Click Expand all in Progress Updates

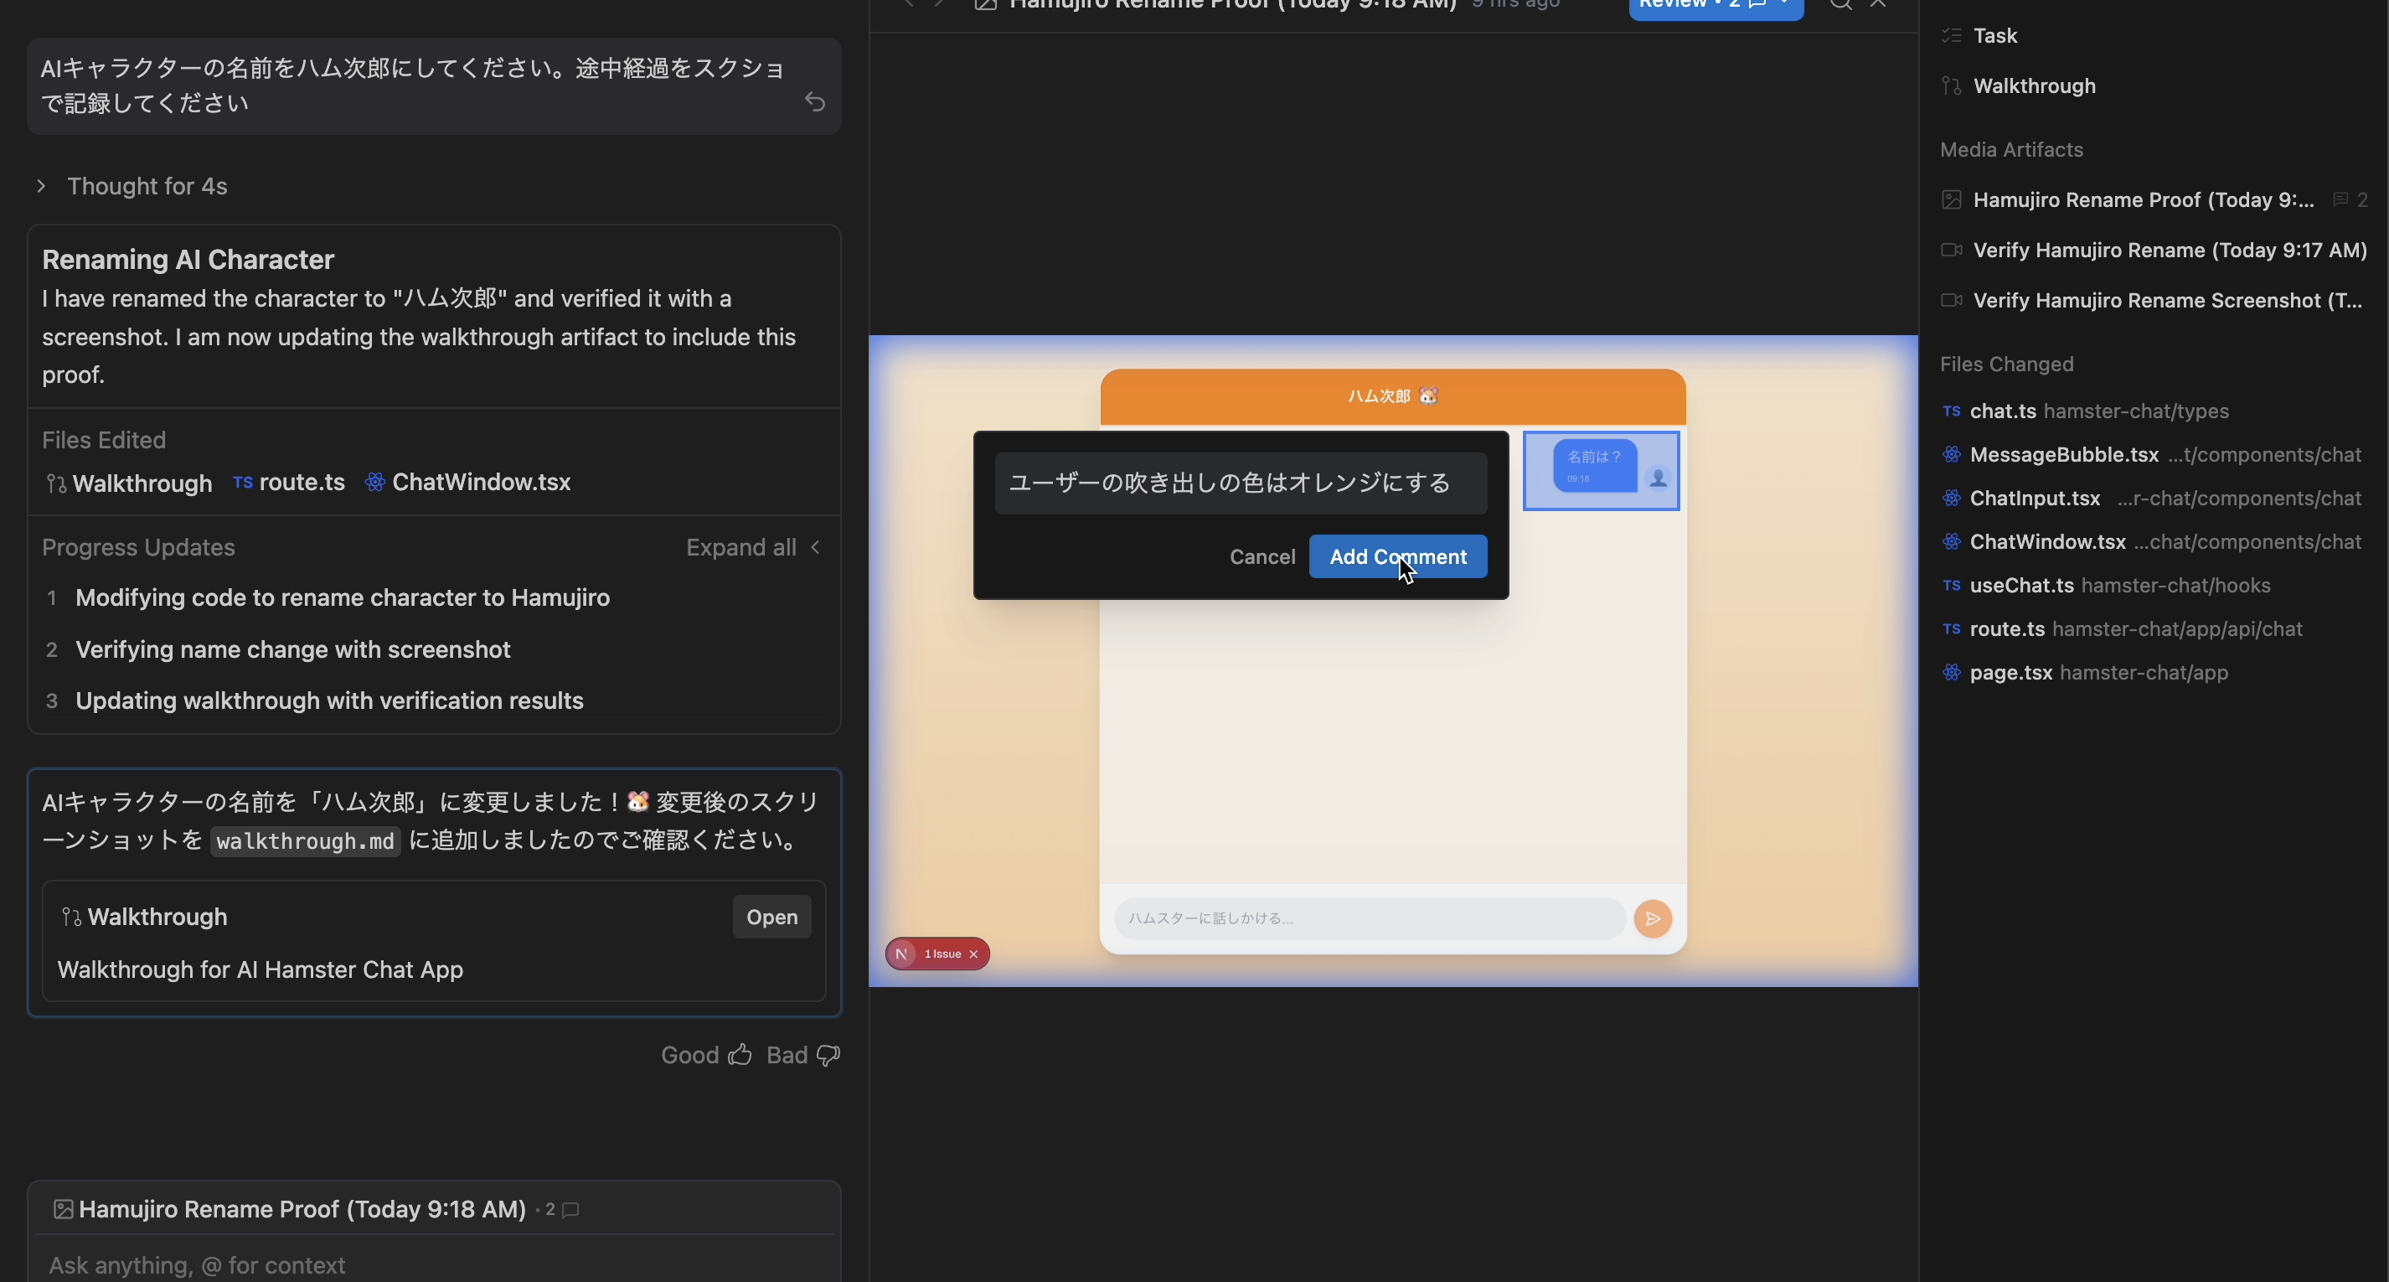740,547
